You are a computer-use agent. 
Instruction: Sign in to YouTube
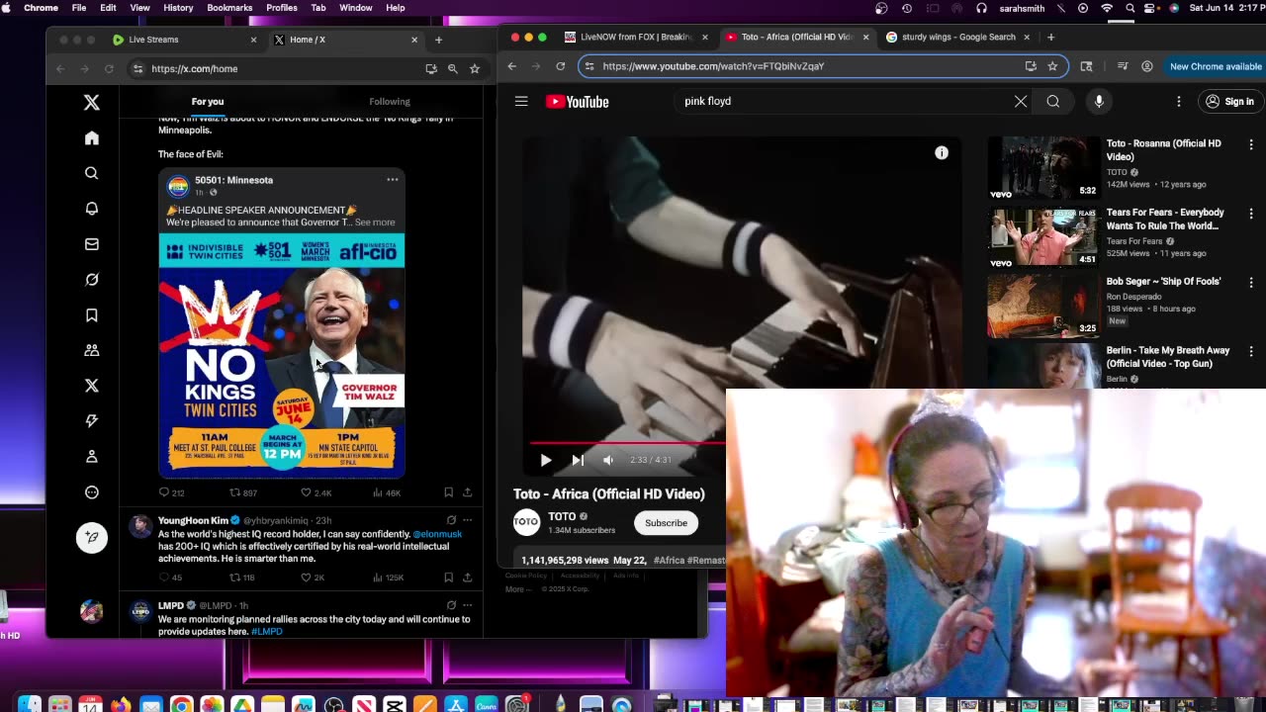[1229, 101]
